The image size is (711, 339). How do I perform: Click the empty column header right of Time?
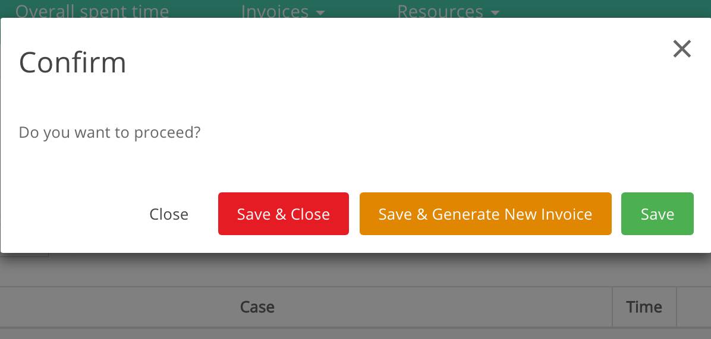click(694, 307)
